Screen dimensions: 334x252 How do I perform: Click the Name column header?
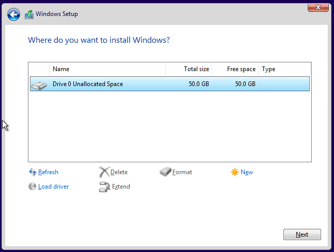(x=107, y=69)
